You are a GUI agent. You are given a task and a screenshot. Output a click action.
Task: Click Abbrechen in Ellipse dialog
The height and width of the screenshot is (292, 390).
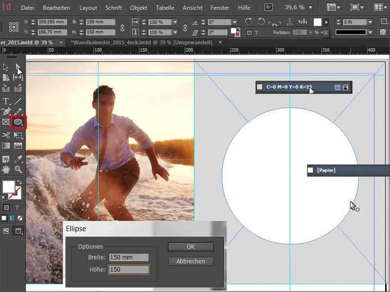[x=191, y=261]
